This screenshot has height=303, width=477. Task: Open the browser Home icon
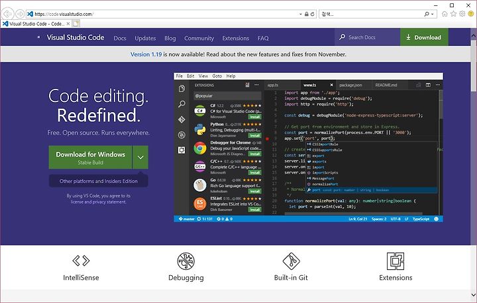pyautogui.click(x=445, y=14)
